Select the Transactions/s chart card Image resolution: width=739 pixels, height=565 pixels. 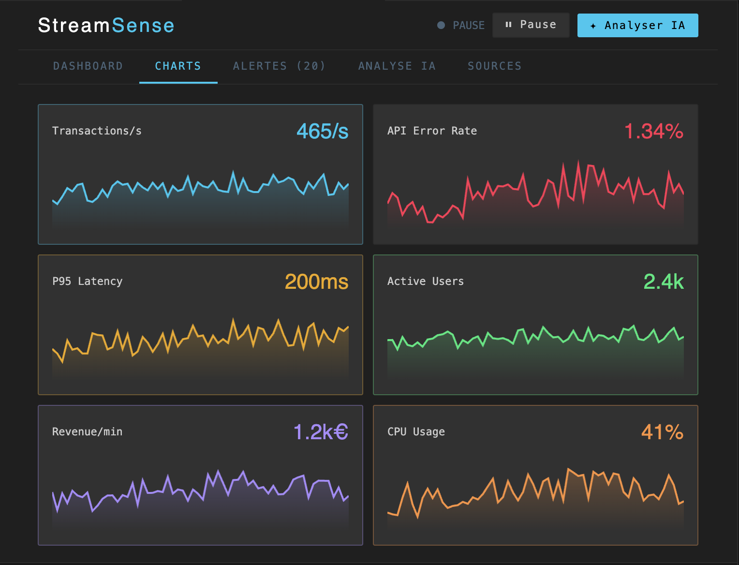[200, 174]
